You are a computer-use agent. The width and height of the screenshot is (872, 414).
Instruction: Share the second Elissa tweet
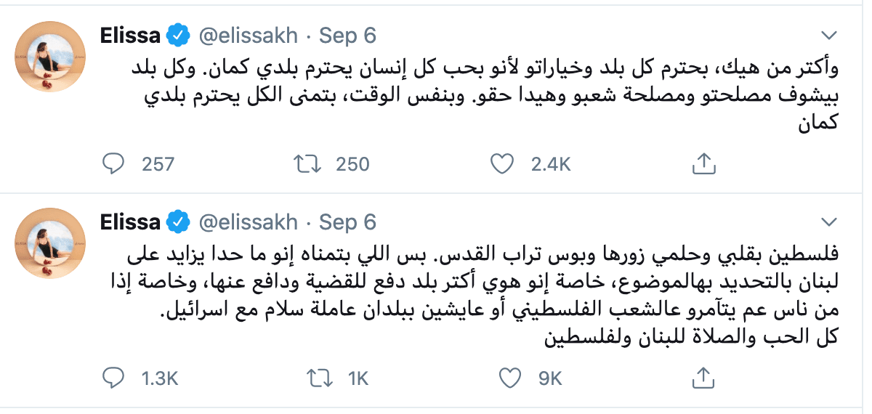tap(701, 378)
